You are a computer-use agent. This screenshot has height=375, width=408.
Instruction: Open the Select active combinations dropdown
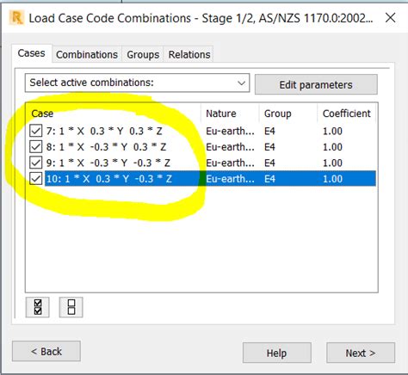tap(137, 83)
